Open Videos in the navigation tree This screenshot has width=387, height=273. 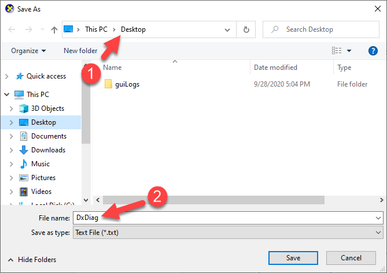[x=41, y=192]
